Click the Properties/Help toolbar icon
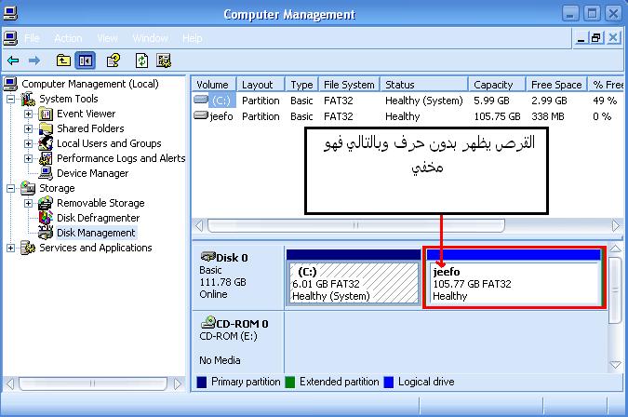This screenshot has height=417, width=628. (x=113, y=61)
